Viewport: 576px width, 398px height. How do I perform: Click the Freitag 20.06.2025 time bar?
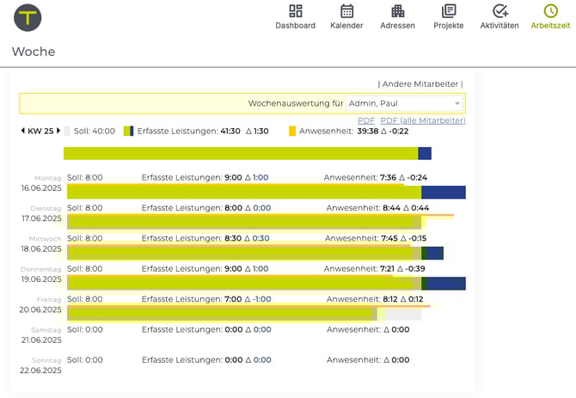[244, 314]
